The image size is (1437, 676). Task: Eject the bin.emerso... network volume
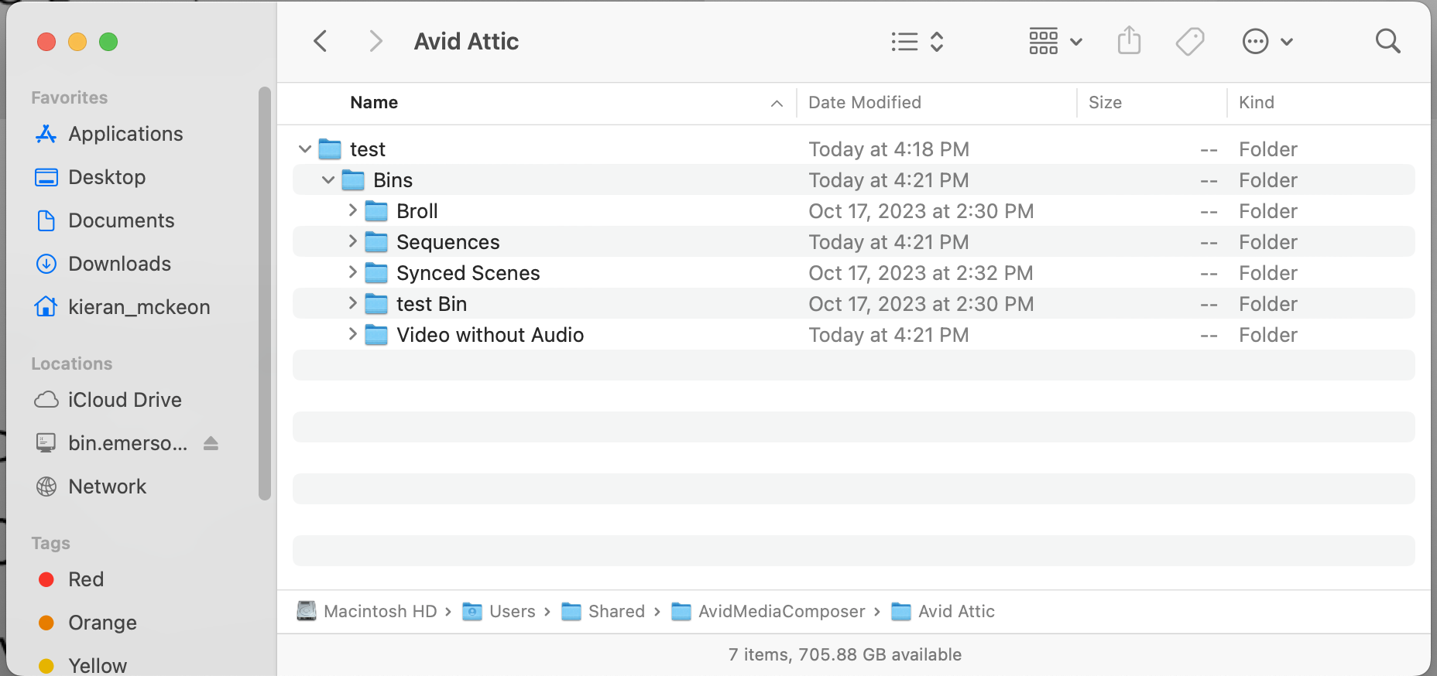pyautogui.click(x=211, y=443)
